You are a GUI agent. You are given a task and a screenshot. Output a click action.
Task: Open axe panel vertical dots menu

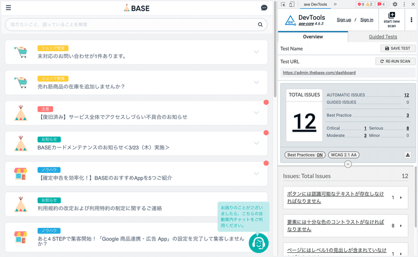click(x=411, y=20)
